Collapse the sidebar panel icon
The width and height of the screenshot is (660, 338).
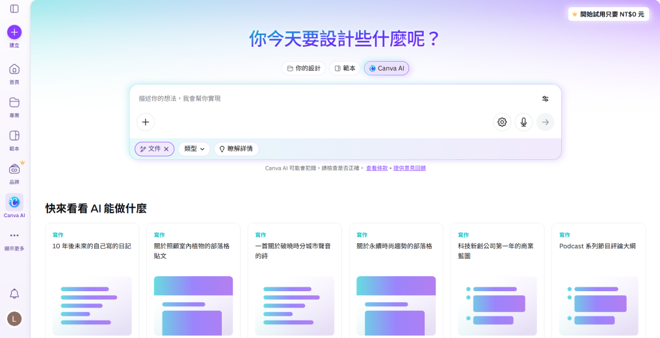pos(14,9)
